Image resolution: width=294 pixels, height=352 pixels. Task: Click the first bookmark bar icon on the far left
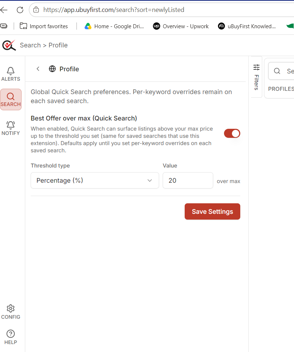(x=4, y=26)
